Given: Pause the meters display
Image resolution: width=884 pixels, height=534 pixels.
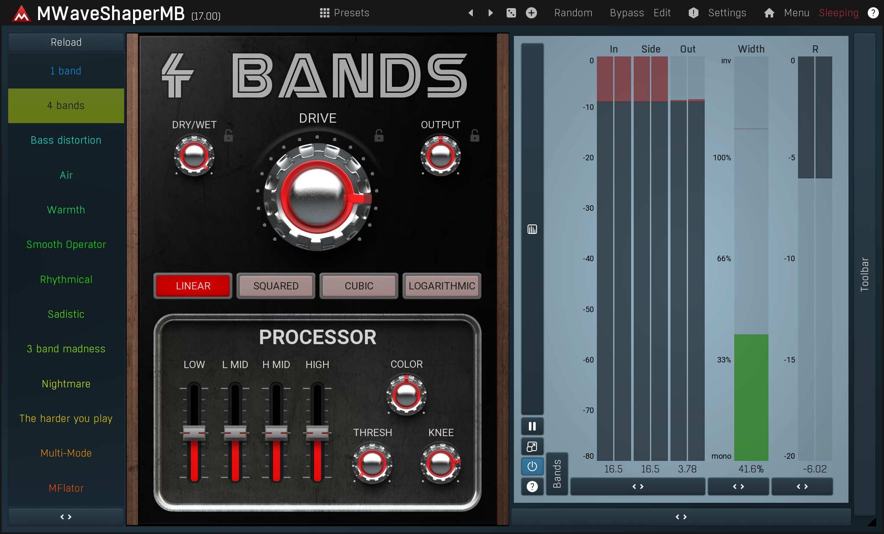Looking at the screenshot, I should click(532, 426).
